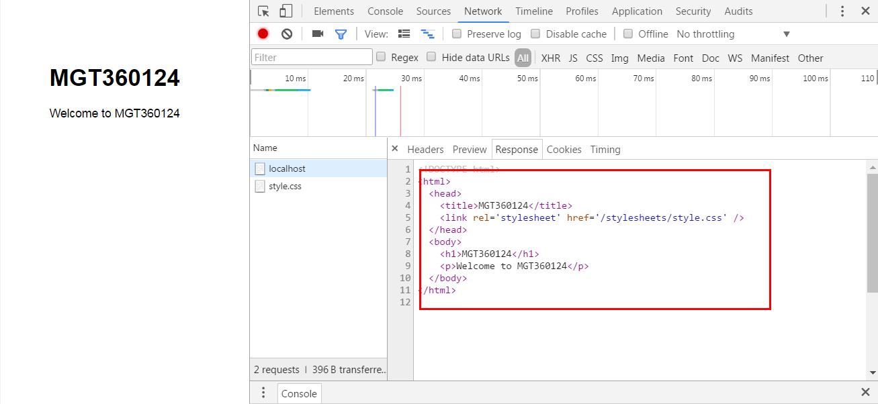Filter requests by Manifest
The width and height of the screenshot is (878, 404).
coord(771,58)
